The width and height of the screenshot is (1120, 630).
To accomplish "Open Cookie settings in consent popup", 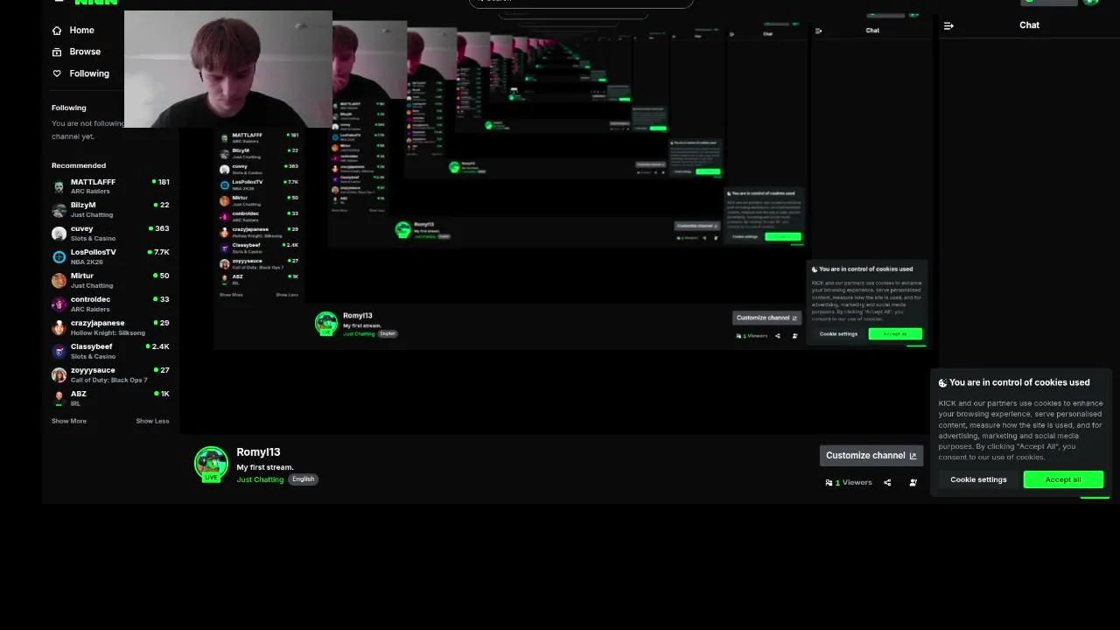I will 978,479.
